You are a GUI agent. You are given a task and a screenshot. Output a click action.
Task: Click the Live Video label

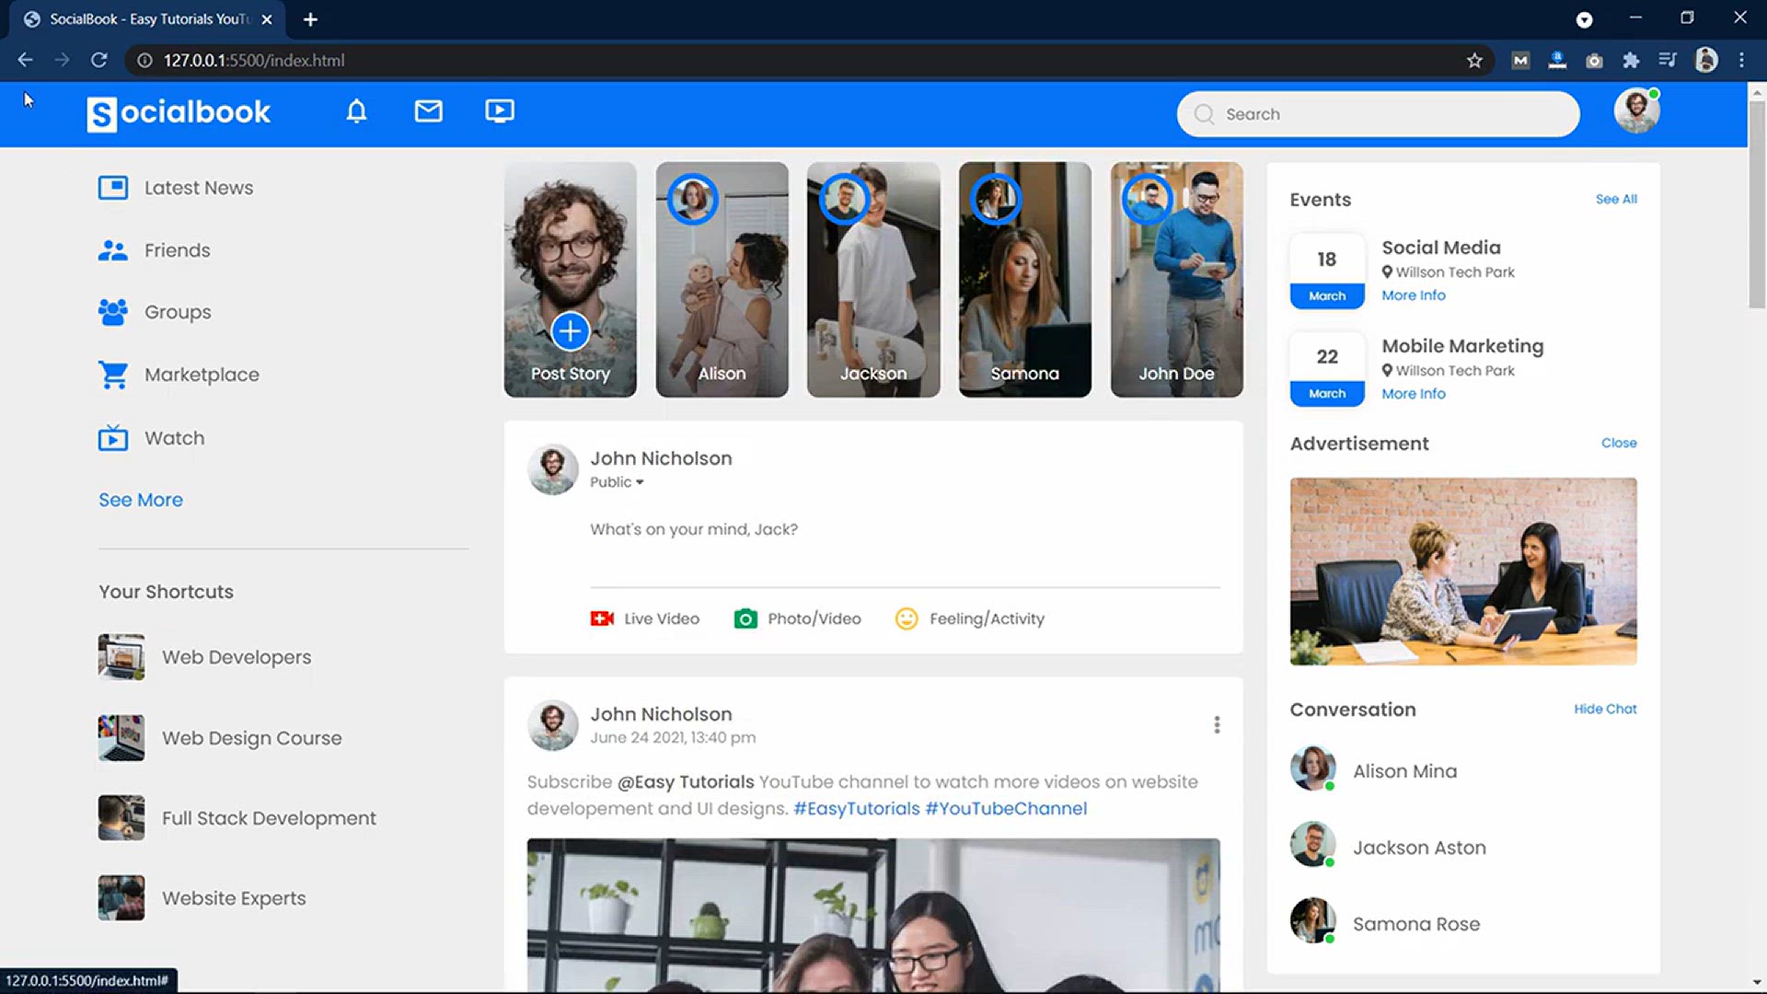(662, 618)
